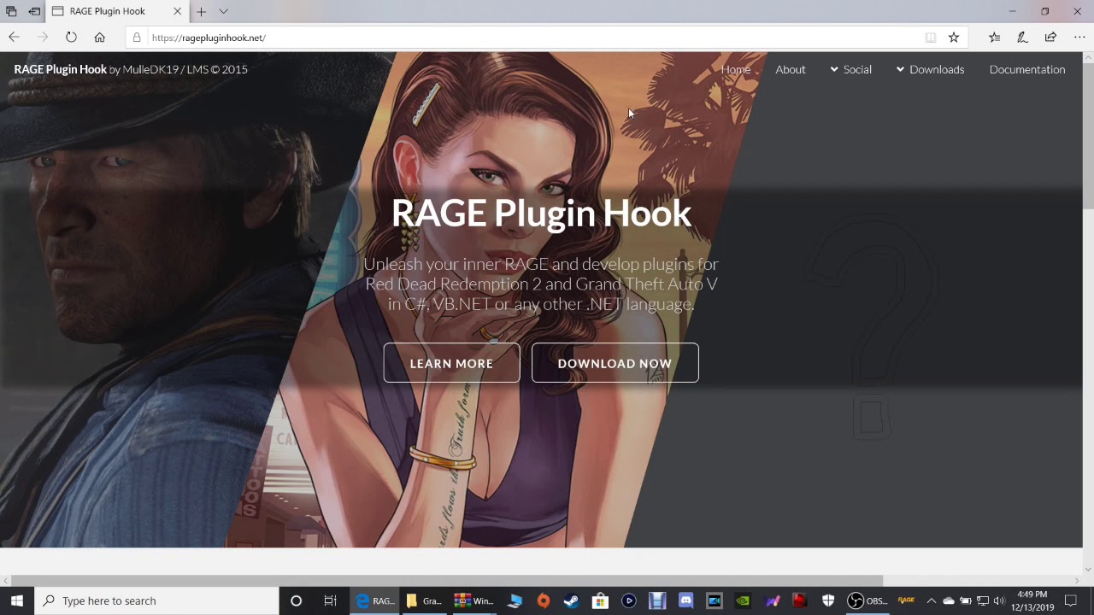Viewport: 1094px width, 615px height.
Task: Expand the Downloads dropdown menu
Action: [930, 69]
